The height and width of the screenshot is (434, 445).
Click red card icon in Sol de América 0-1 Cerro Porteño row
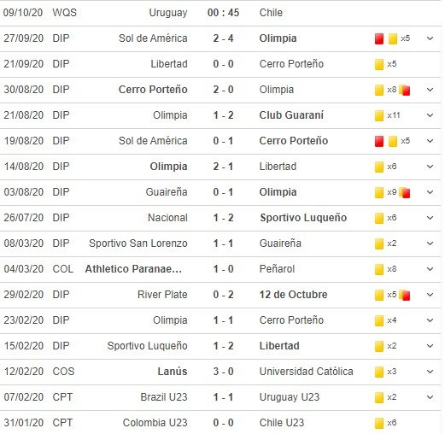tap(379, 141)
